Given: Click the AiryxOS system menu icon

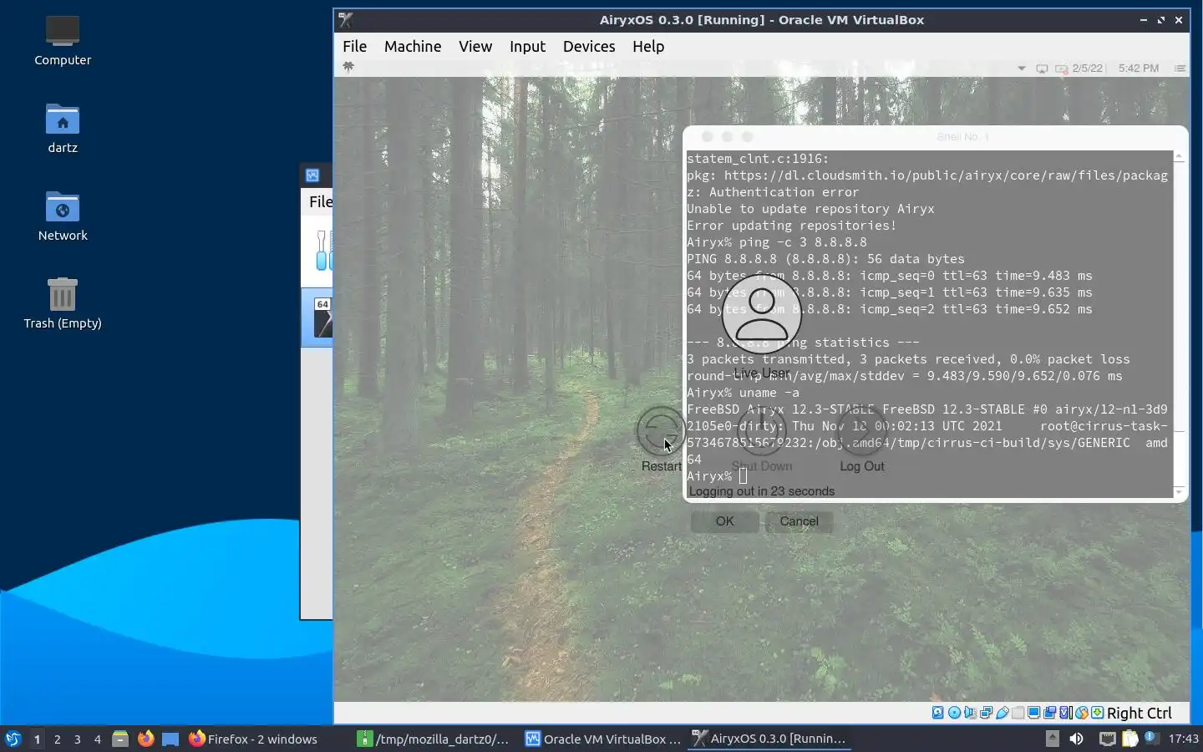Looking at the screenshot, I should (348, 68).
